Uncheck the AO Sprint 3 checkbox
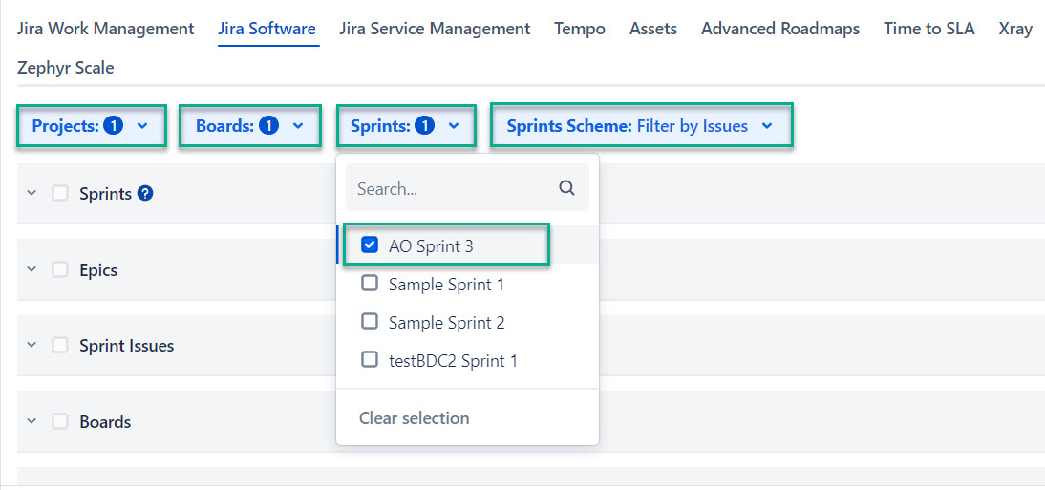The image size is (1045, 490). click(370, 245)
